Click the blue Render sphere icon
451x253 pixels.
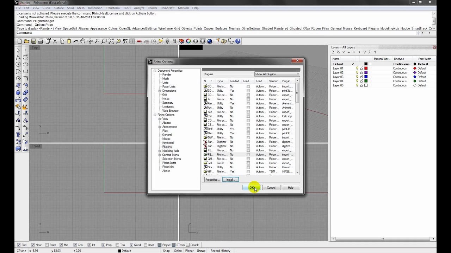(x=209, y=41)
